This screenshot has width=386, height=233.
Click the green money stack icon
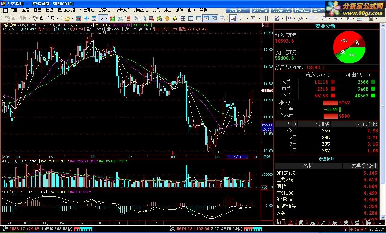159,18
